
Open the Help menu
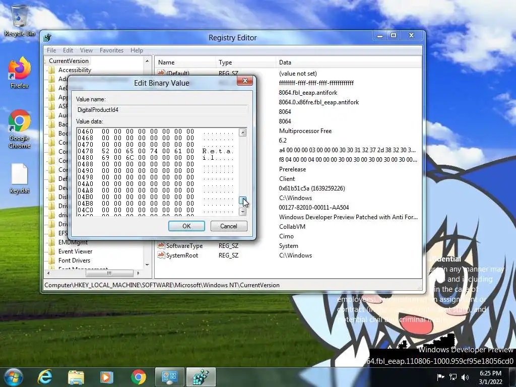pyautogui.click(x=137, y=50)
